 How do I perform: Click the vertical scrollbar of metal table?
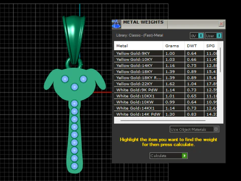(x=220, y=60)
